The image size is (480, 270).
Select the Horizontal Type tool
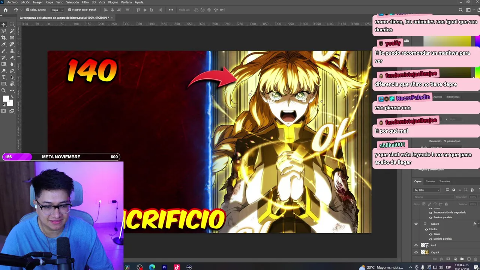click(x=4, y=77)
